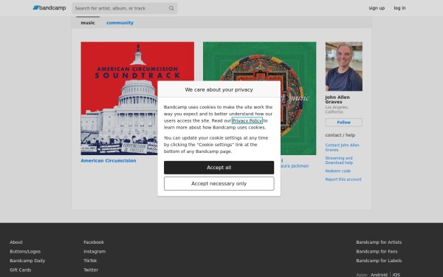Switch to the community tab

[x=120, y=23]
